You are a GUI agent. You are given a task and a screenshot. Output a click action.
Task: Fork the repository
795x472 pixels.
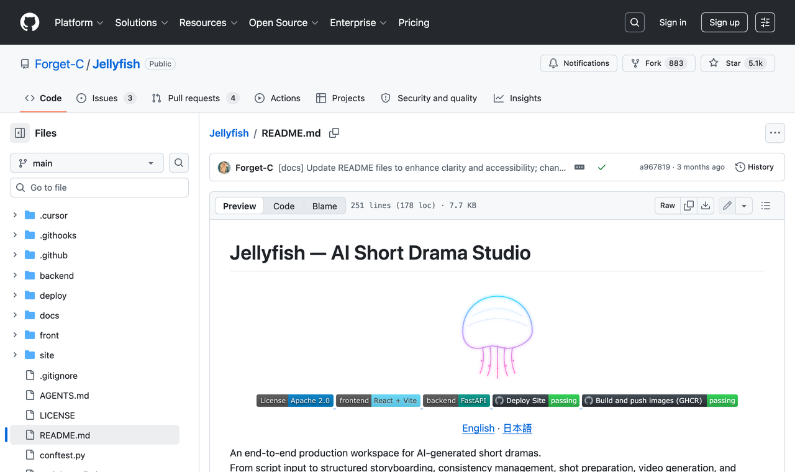[x=659, y=63]
